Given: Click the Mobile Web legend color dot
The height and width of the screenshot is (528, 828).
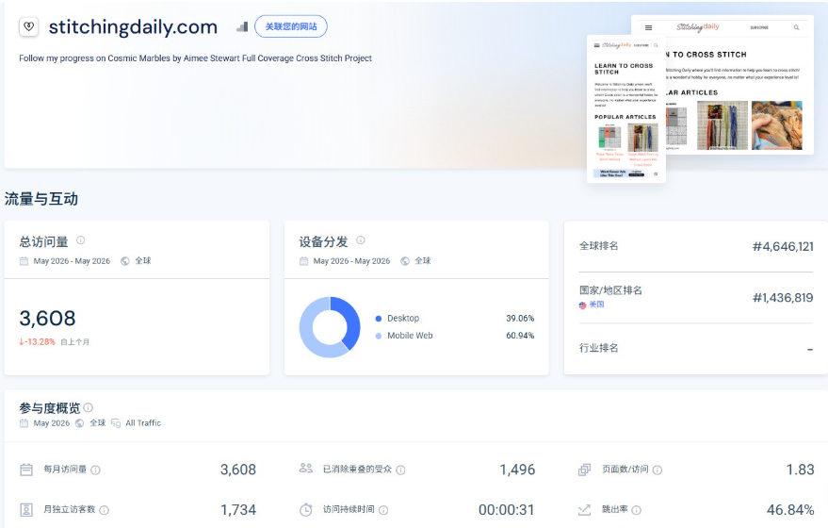Looking at the screenshot, I should click(378, 336).
